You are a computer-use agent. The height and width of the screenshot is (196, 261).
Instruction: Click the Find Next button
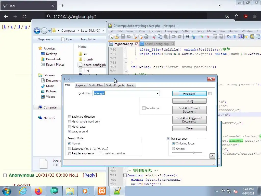[x=189, y=94]
